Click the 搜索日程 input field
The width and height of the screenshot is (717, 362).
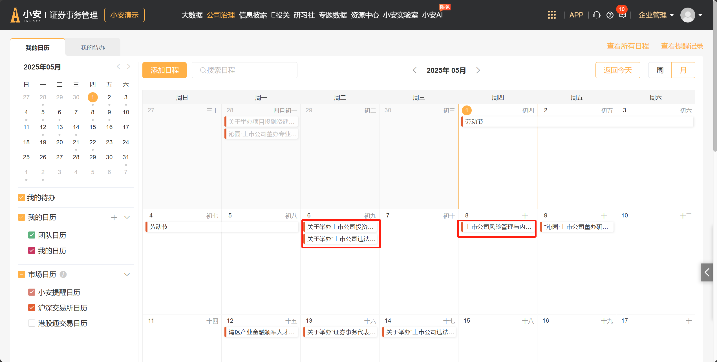tap(244, 70)
